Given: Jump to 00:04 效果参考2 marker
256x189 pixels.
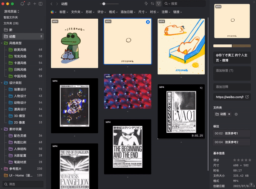Looking at the screenshot, I should pyautogui.click(x=232, y=142).
